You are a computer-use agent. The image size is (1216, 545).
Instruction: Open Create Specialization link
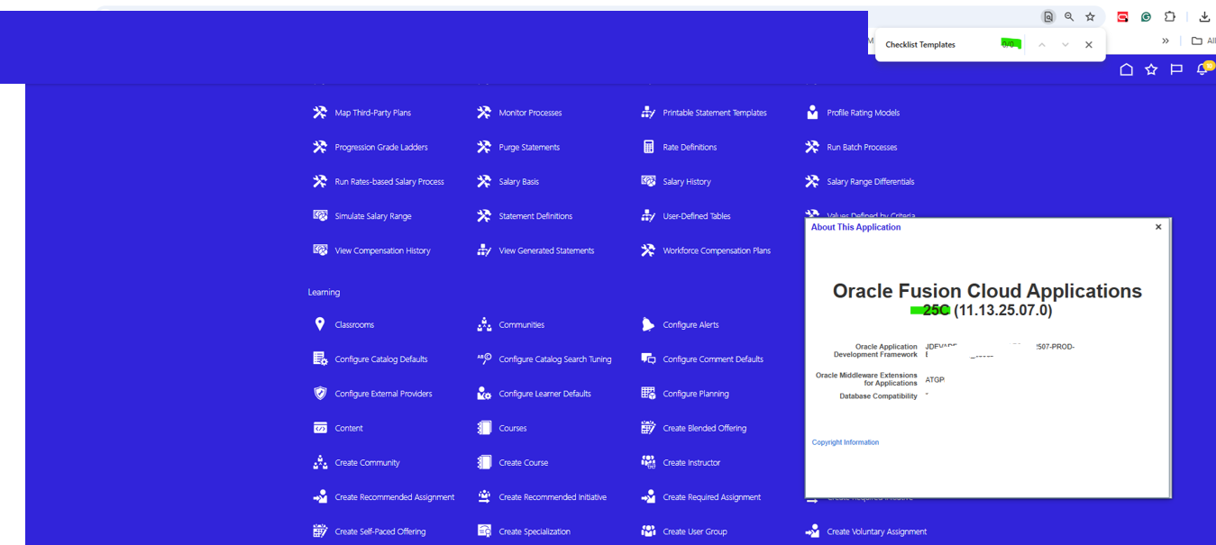click(535, 531)
